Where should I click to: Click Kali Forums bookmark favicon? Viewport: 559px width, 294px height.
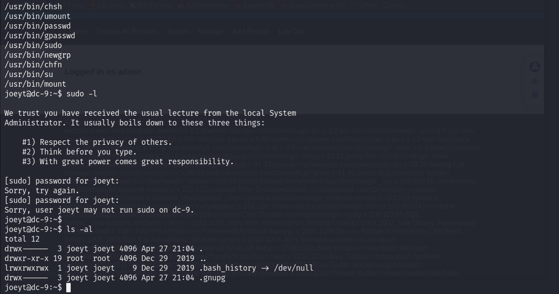click(x=133, y=5)
